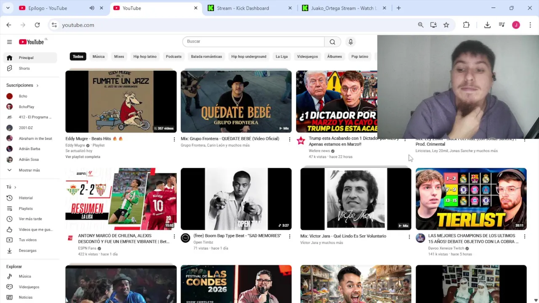539x303 pixels.
Task: Open Wefere news channel avatar
Action: pyautogui.click(x=301, y=141)
